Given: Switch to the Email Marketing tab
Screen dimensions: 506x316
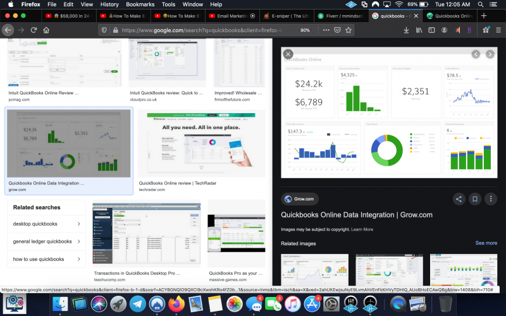Looking at the screenshot, I should click(x=232, y=16).
